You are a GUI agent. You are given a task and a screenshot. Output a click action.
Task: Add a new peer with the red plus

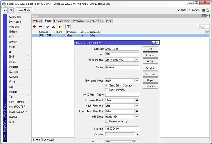[35, 27]
